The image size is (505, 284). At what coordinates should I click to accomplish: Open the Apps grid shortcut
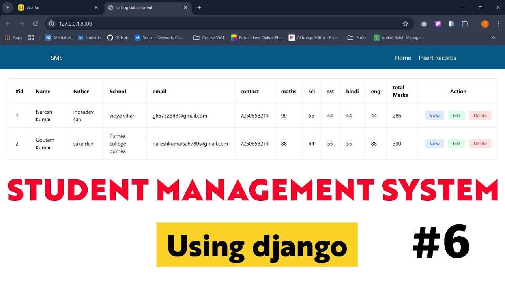coord(13,37)
